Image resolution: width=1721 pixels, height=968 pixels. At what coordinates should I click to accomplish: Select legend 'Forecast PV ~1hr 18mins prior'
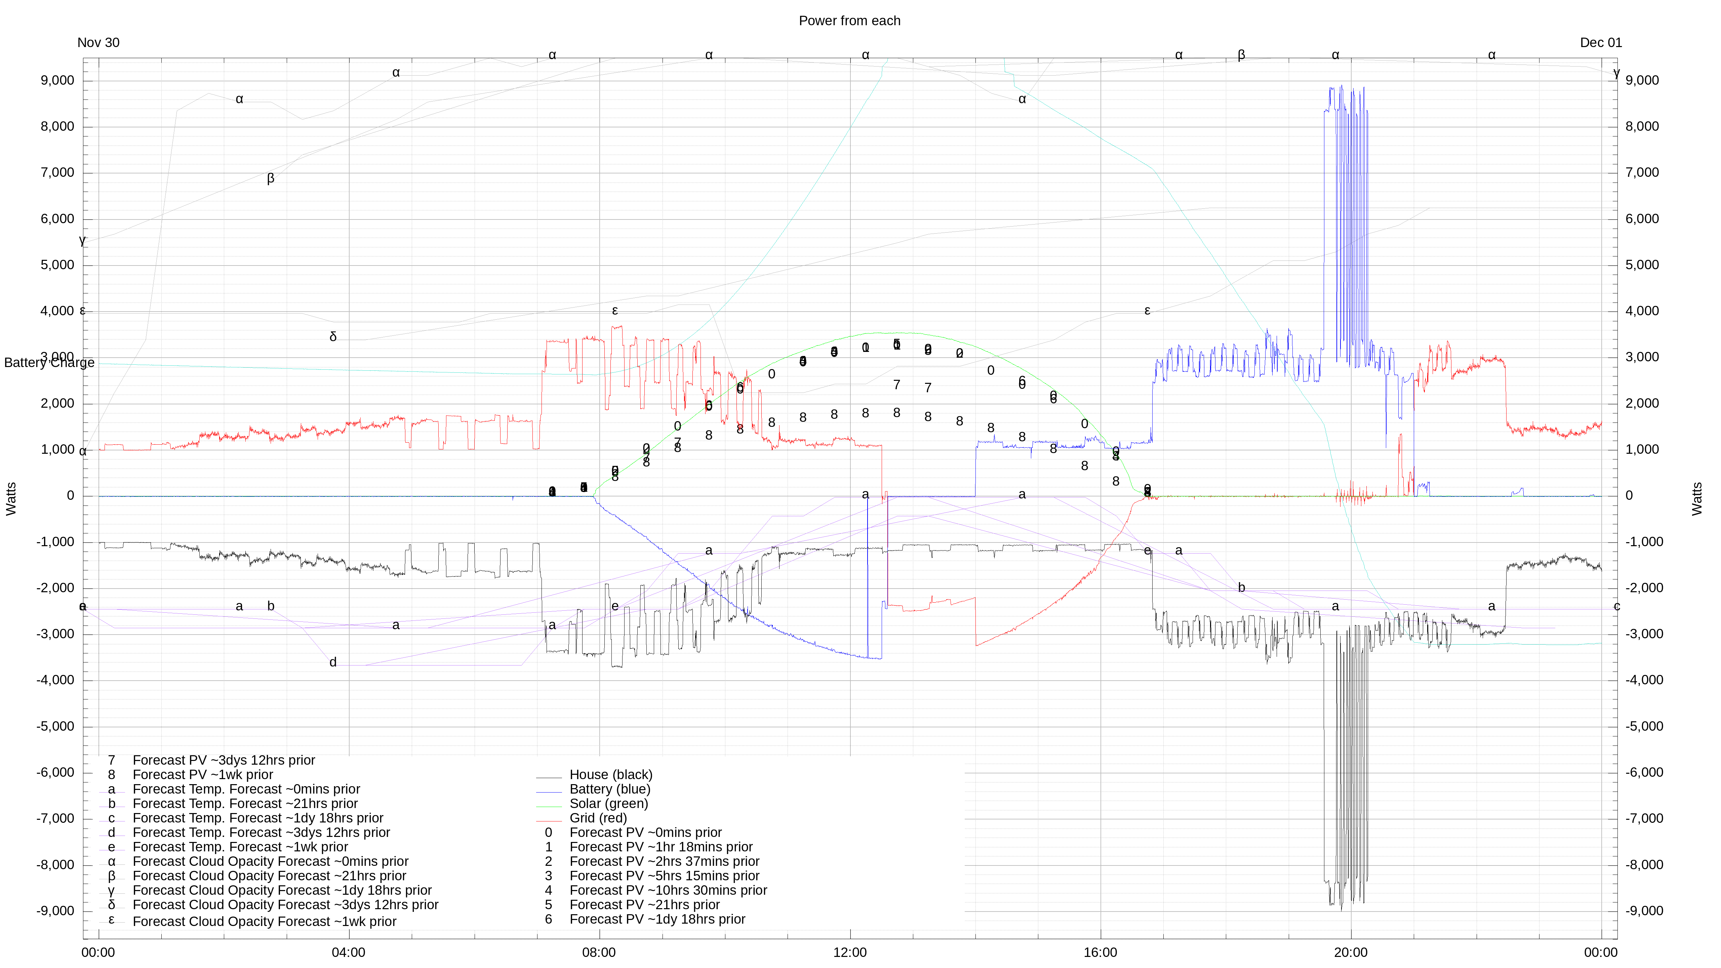tap(661, 847)
